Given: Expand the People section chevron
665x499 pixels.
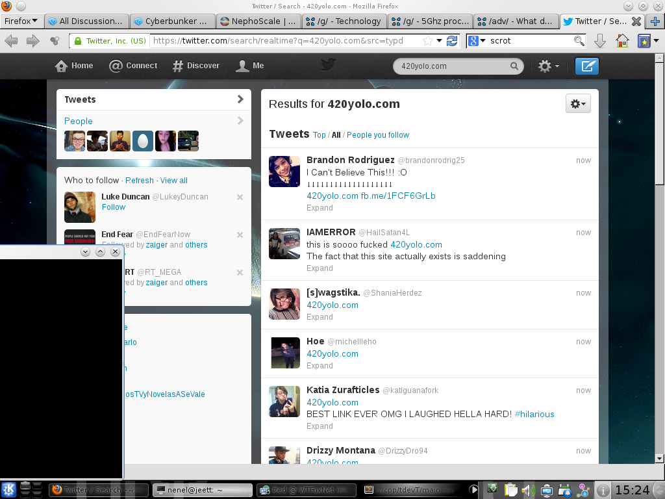Looking at the screenshot, I should point(240,120).
